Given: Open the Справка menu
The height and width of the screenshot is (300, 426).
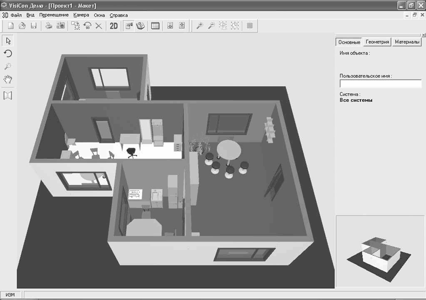Looking at the screenshot, I should click(119, 15).
